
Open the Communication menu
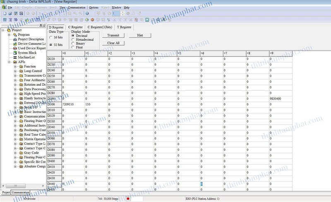pos(77,7)
